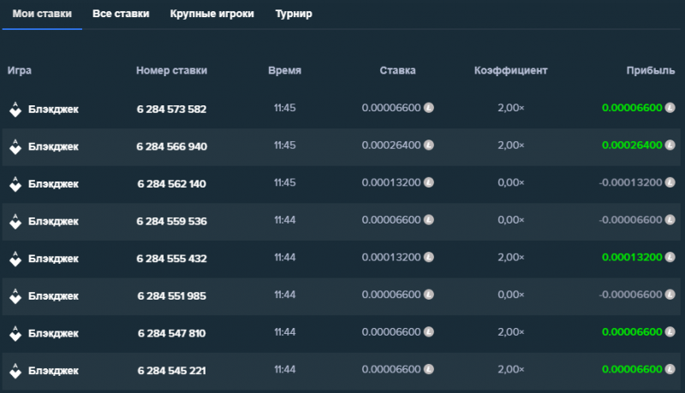Click the Время column header
Screen dimensions: 685x393
pos(285,70)
